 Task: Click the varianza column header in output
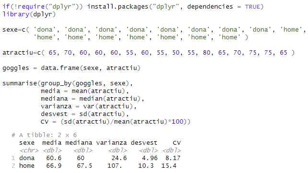click(x=112, y=143)
